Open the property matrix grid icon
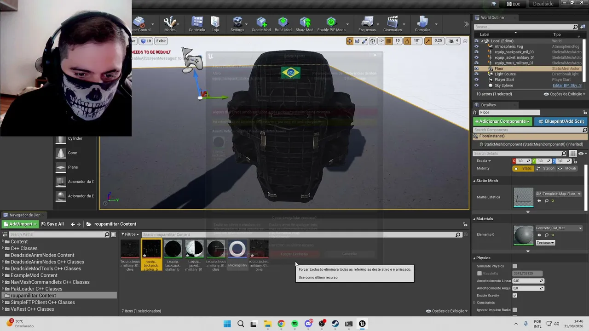The height and width of the screenshot is (331, 589). pyautogui.click(x=573, y=154)
